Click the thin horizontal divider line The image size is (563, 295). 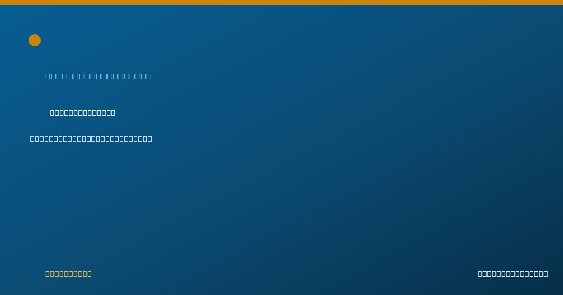click(x=281, y=223)
